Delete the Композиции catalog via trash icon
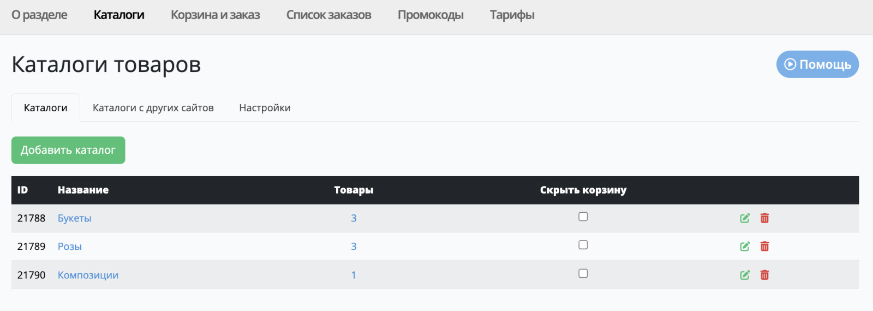 pyautogui.click(x=764, y=275)
